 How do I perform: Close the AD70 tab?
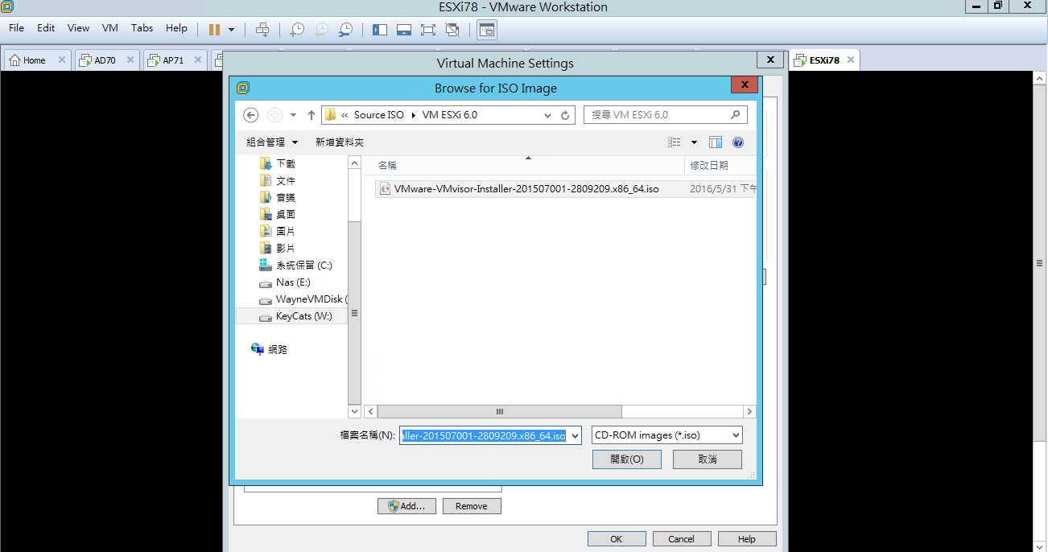click(131, 60)
